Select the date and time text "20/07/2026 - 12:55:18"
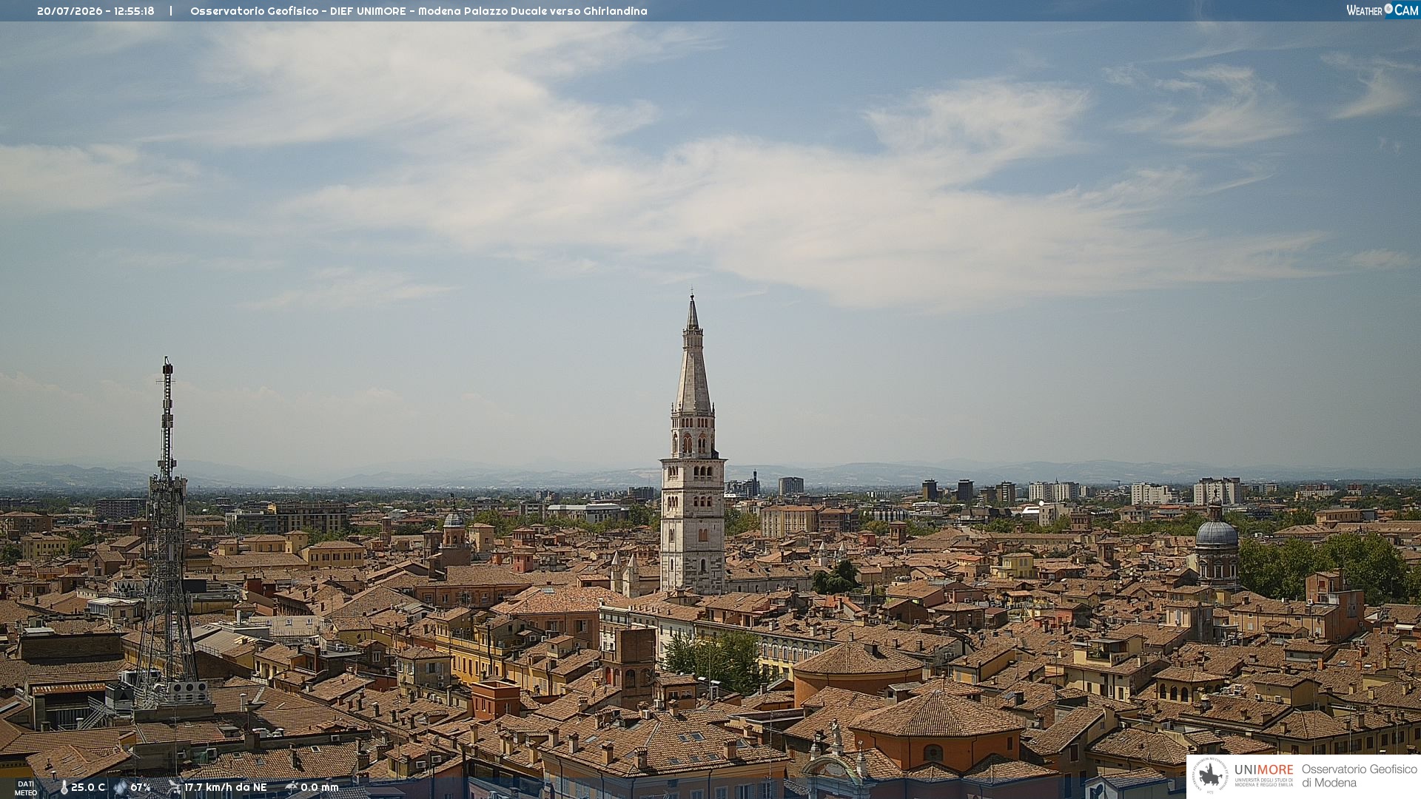The image size is (1421, 799). pos(95,11)
